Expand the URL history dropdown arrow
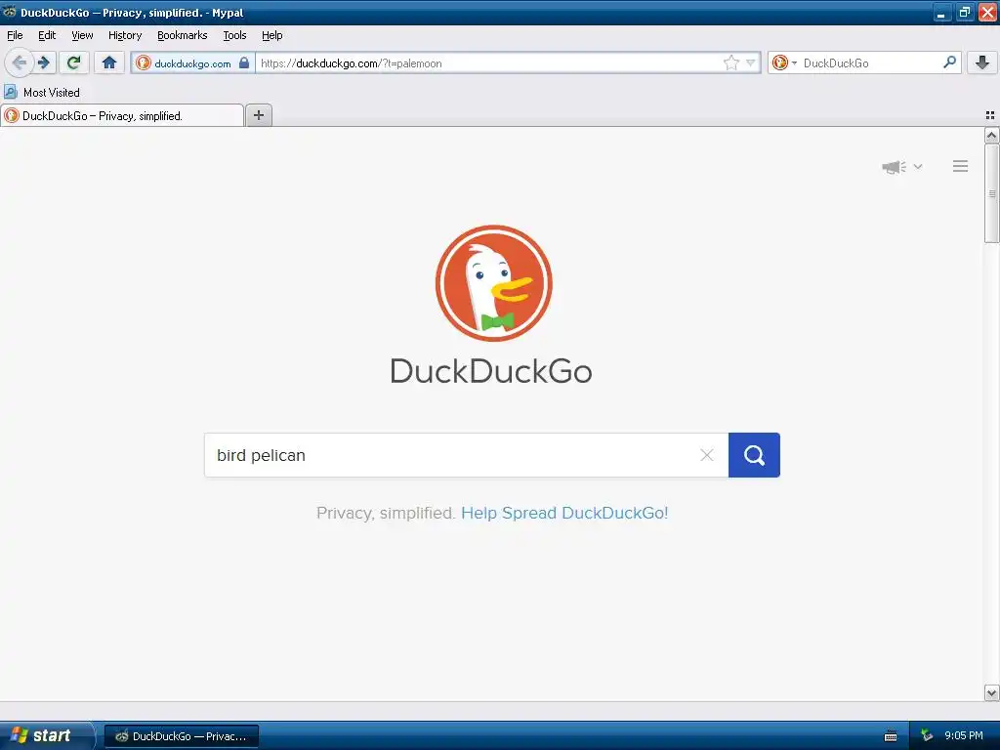Image resolution: width=1000 pixels, height=750 pixels. [x=751, y=62]
